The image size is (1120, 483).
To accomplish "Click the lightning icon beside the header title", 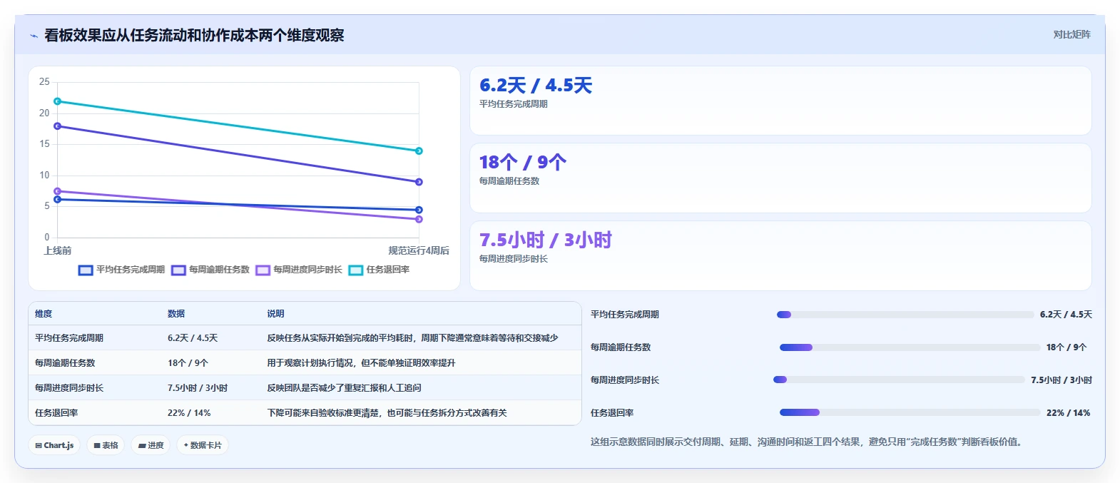I will [34, 36].
